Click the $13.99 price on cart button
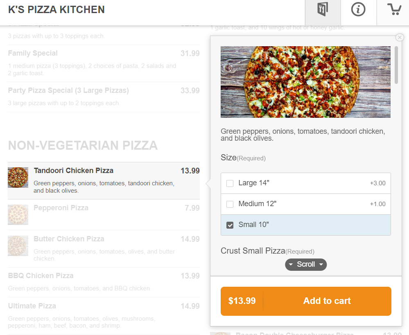 pos(242,301)
